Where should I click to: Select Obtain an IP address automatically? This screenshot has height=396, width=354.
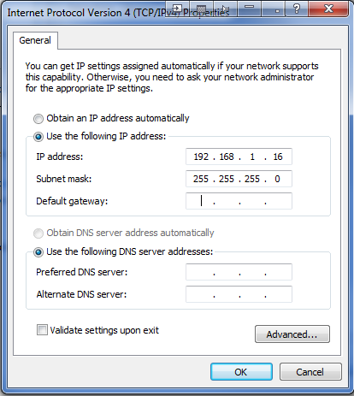[38, 119]
